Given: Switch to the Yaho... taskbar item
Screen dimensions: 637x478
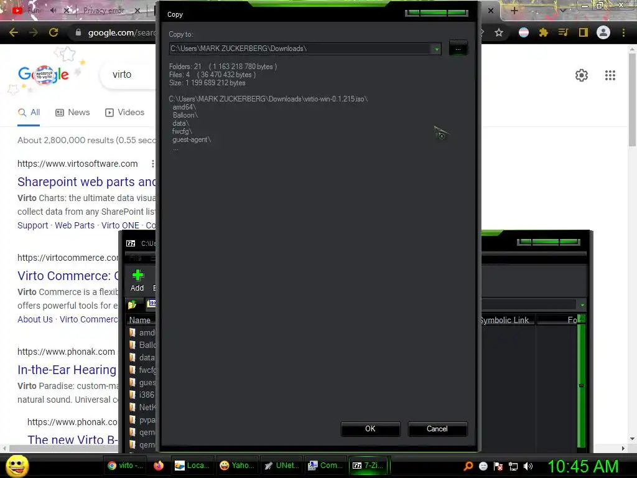Looking at the screenshot, I should coord(237,466).
